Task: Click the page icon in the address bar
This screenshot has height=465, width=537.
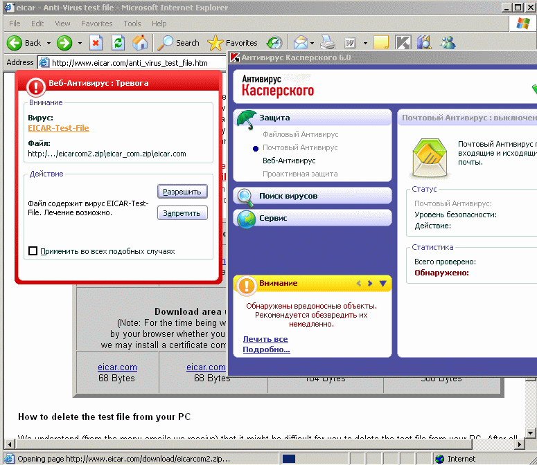Action: click(x=44, y=62)
